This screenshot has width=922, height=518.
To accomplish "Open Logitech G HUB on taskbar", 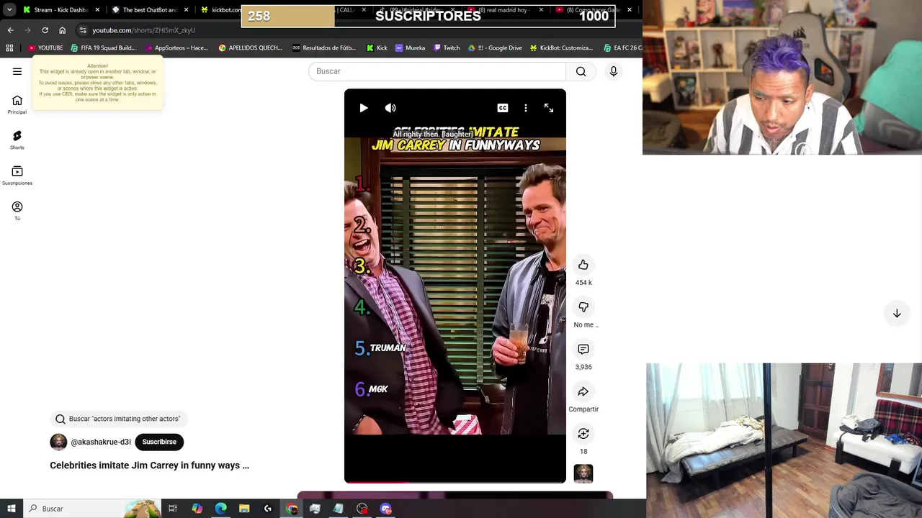I will tap(268, 509).
